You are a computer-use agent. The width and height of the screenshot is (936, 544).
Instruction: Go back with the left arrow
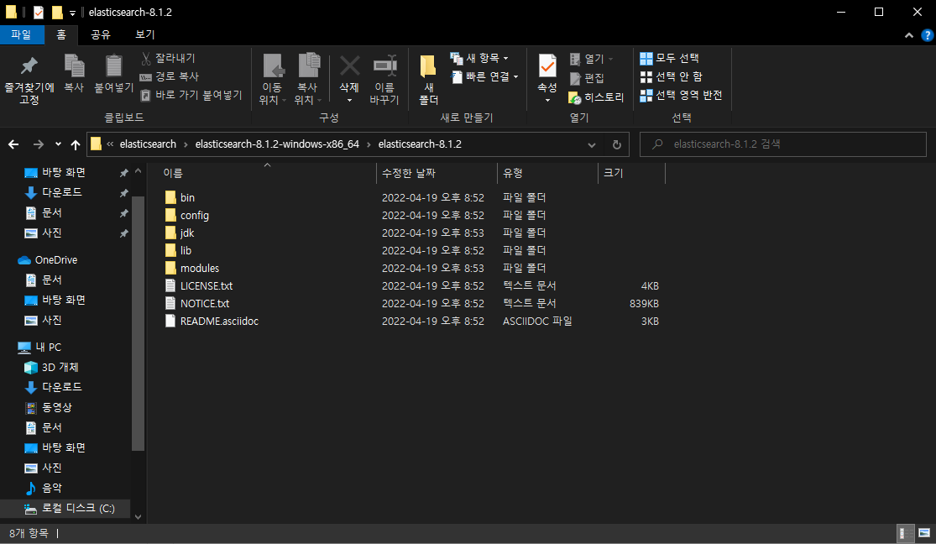coord(13,144)
